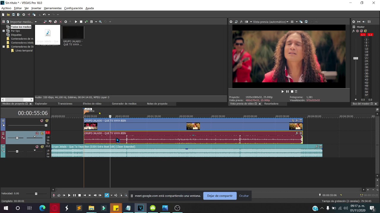This screenshot has width=380, height=213.
Task: Open mixing console from master bus toolbar
Action: tap(369, 22)
